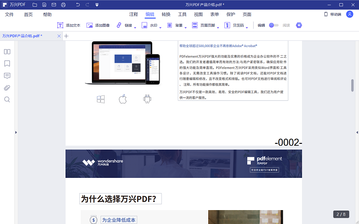Open the bookmarks panel

coord(7,64)
